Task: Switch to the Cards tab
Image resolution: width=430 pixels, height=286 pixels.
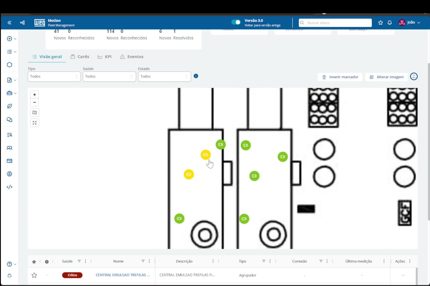Action: pyautogui.click(x=80, y=57)
